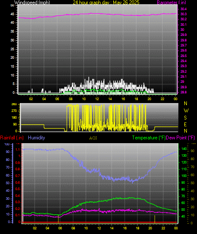Click the yellow dotted marker near 21 hour
Screen dimensions: 197x234
tap(155, 219)
